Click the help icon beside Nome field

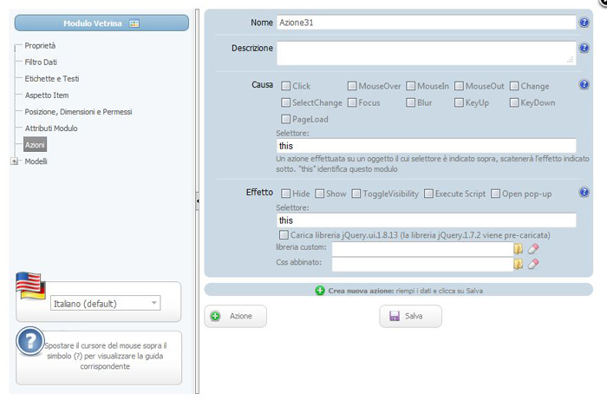coord(584,23)
